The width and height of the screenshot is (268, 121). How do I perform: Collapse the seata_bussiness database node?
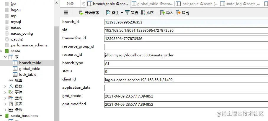tap(1, 116)
